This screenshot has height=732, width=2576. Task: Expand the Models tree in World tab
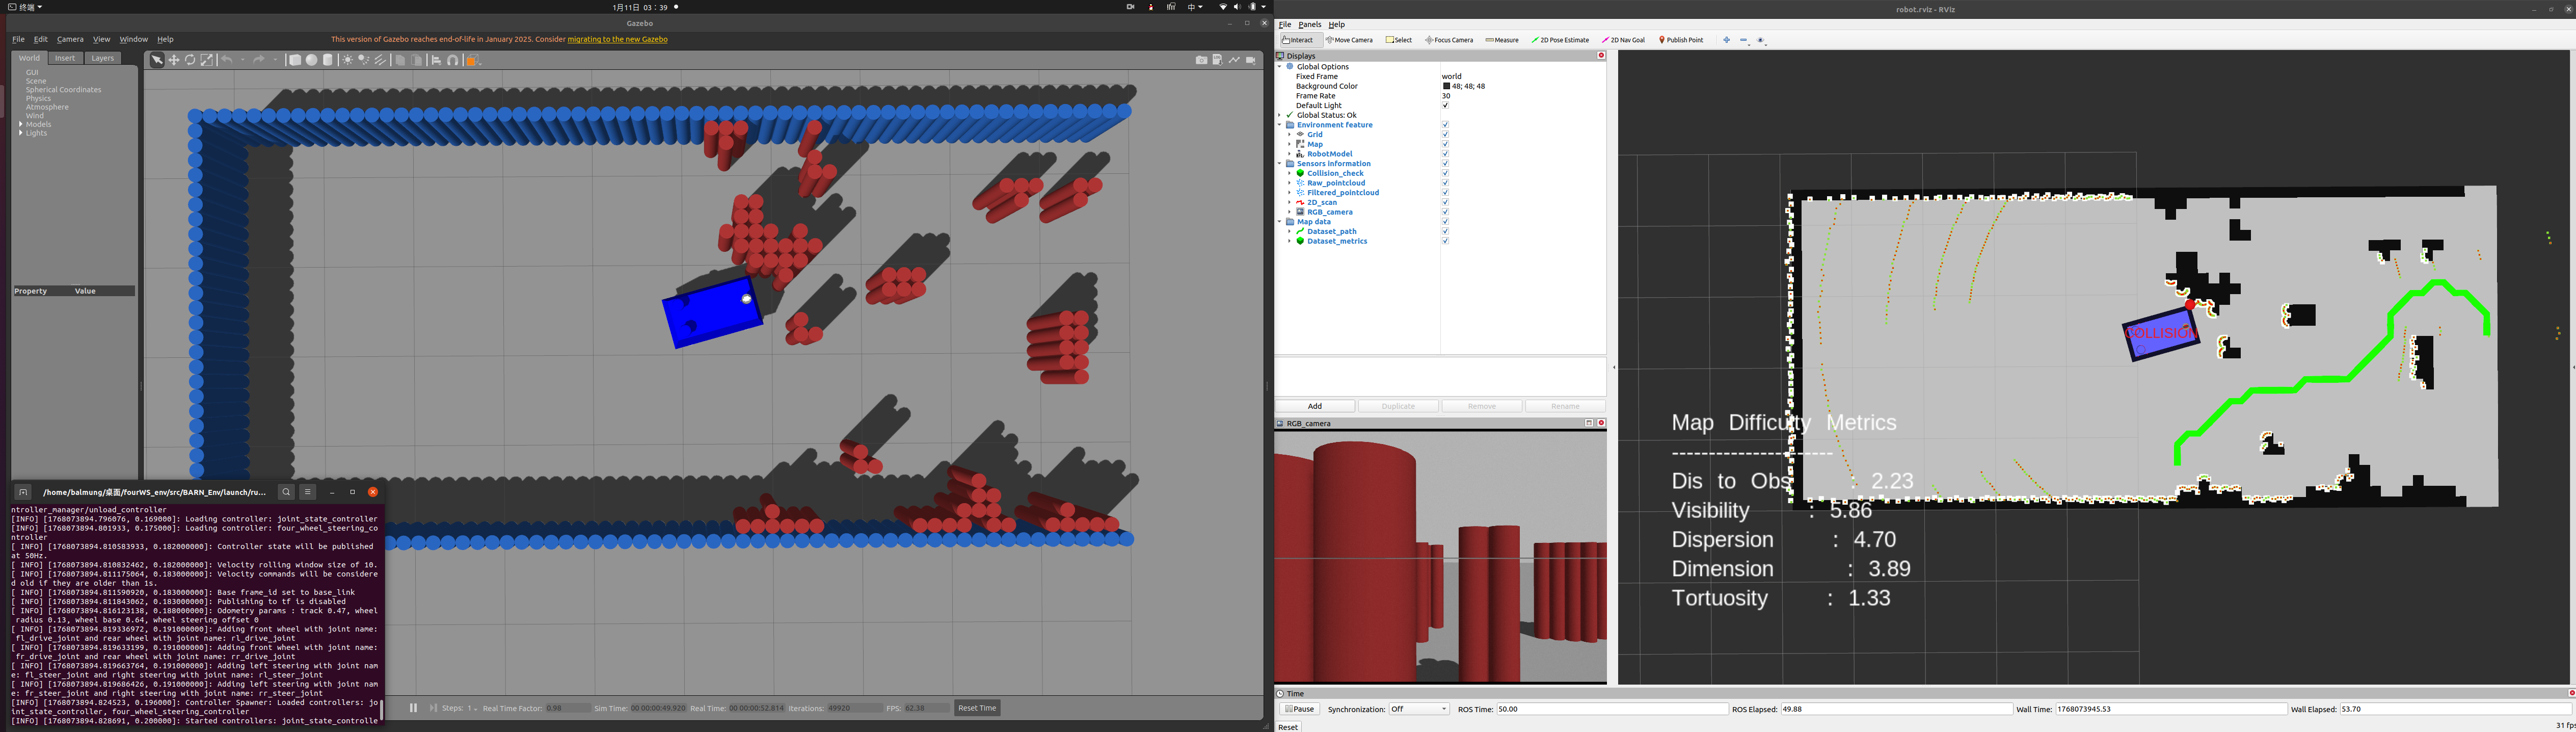coord(21,124)
